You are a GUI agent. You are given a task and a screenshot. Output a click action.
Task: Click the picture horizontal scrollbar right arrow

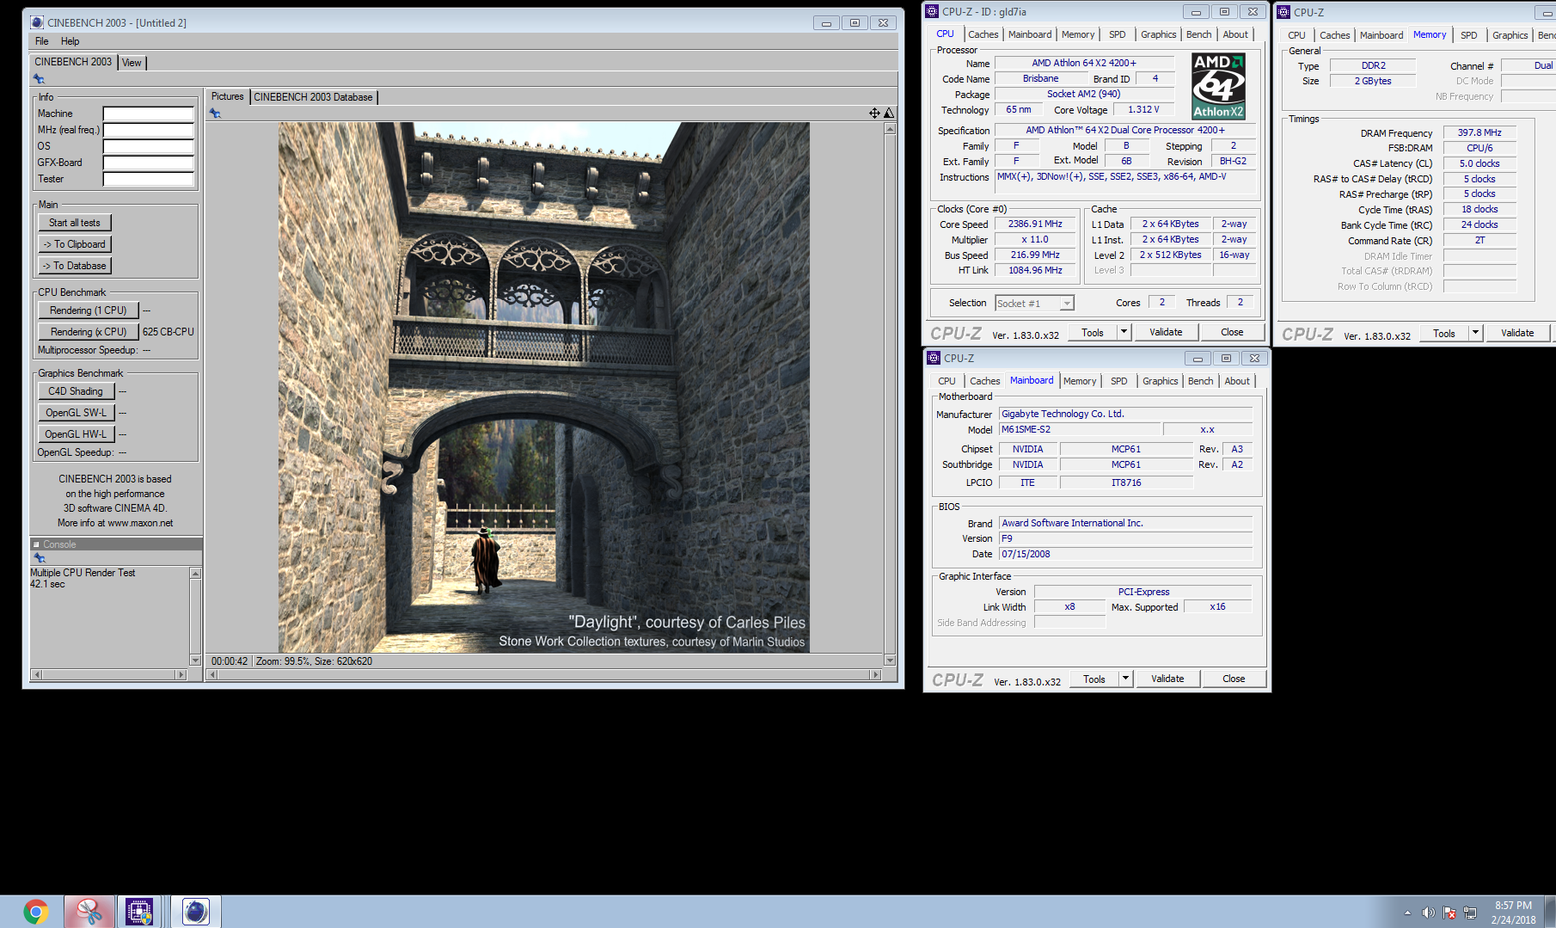pos(876,675)
